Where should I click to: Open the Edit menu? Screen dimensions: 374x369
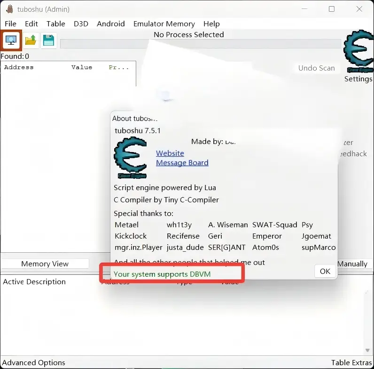[31, 24]
